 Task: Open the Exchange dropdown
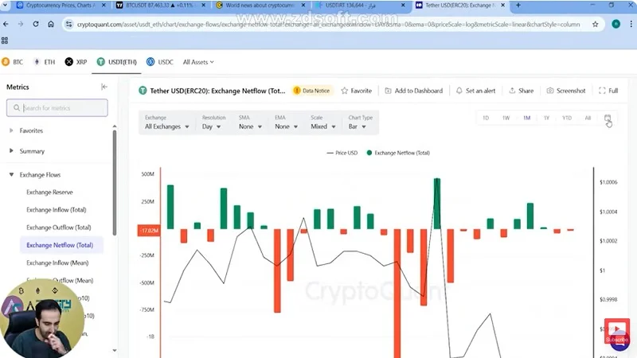point(167,126)
